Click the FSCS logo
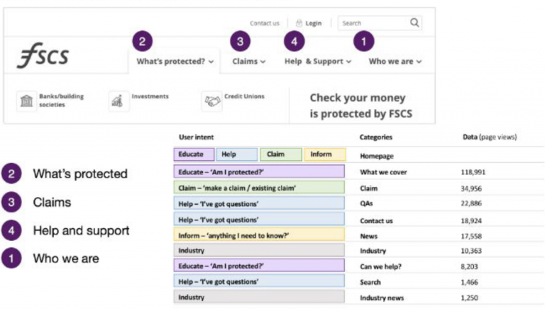545x311 pixels. tap(43, 55)
